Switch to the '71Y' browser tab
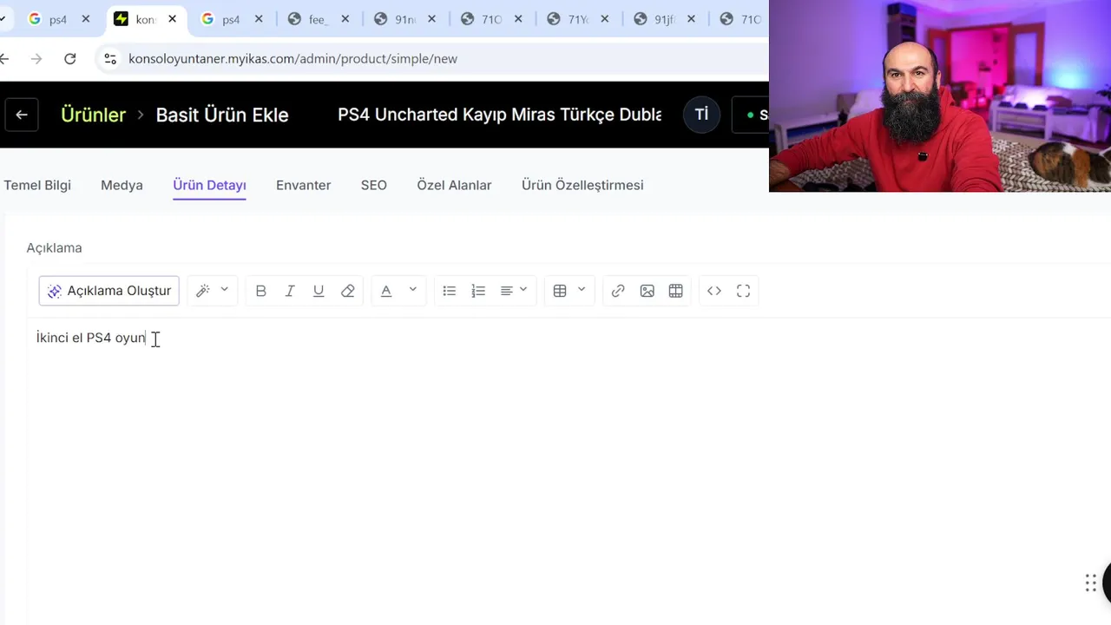 point(578,19)
